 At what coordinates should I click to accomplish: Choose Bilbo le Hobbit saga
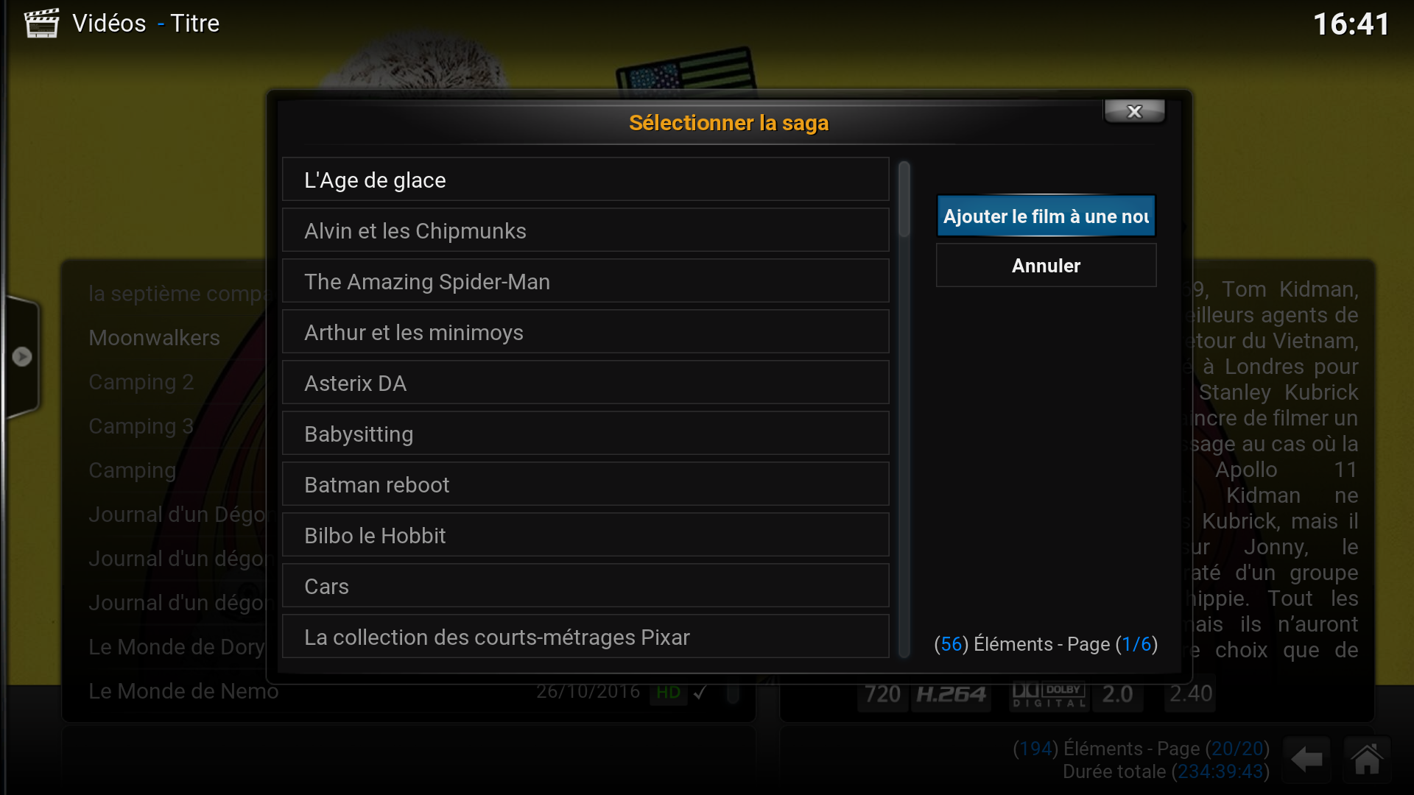click(585, 534)
